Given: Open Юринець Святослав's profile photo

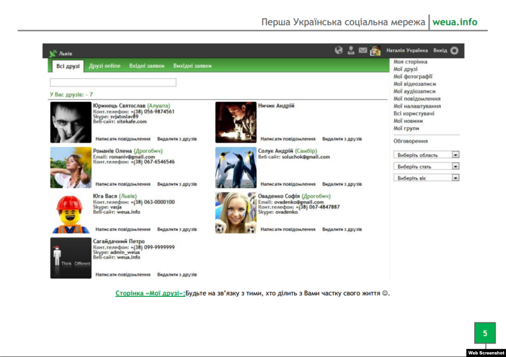Looking at the screenshot, I should [x=71, y=122].
